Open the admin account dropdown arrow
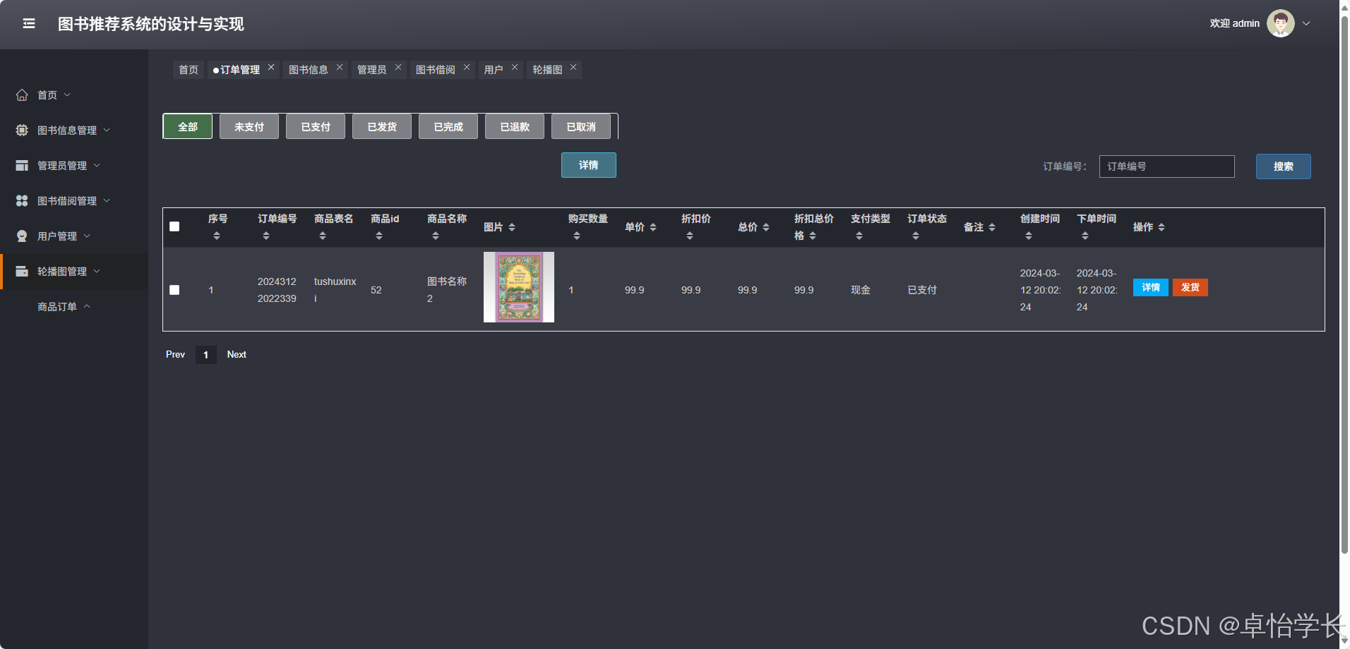This screenshot has width=1350, height=649. coord(1306,23)
